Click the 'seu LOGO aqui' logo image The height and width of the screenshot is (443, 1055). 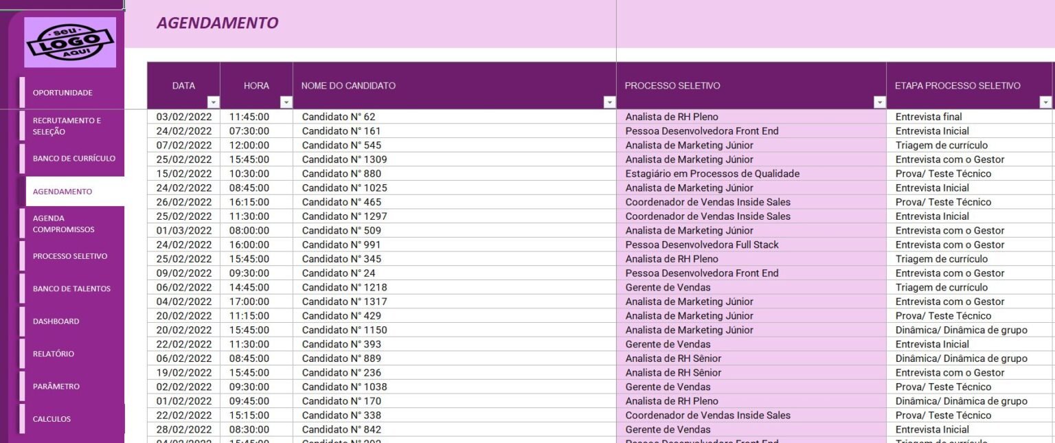(x=70, y=42)
